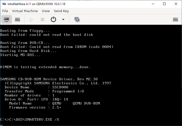Click 'Boot failed: could not read the boot disk'
Viewport: 182px width, 126px height.
pyautogui.click(x=46, y=35)
